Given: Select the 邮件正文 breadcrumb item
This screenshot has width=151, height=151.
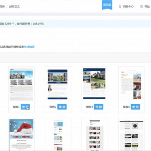Looking at the screenshot, I should coord(14,6).
